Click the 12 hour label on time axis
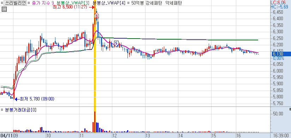This screenshot has height=138, width=291. [x=114, y=136]
